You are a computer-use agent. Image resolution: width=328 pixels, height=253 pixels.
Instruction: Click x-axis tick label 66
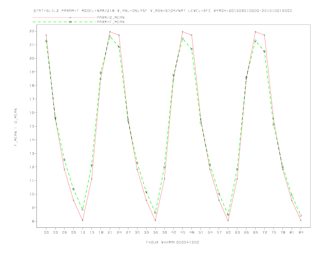pos(246,232)
